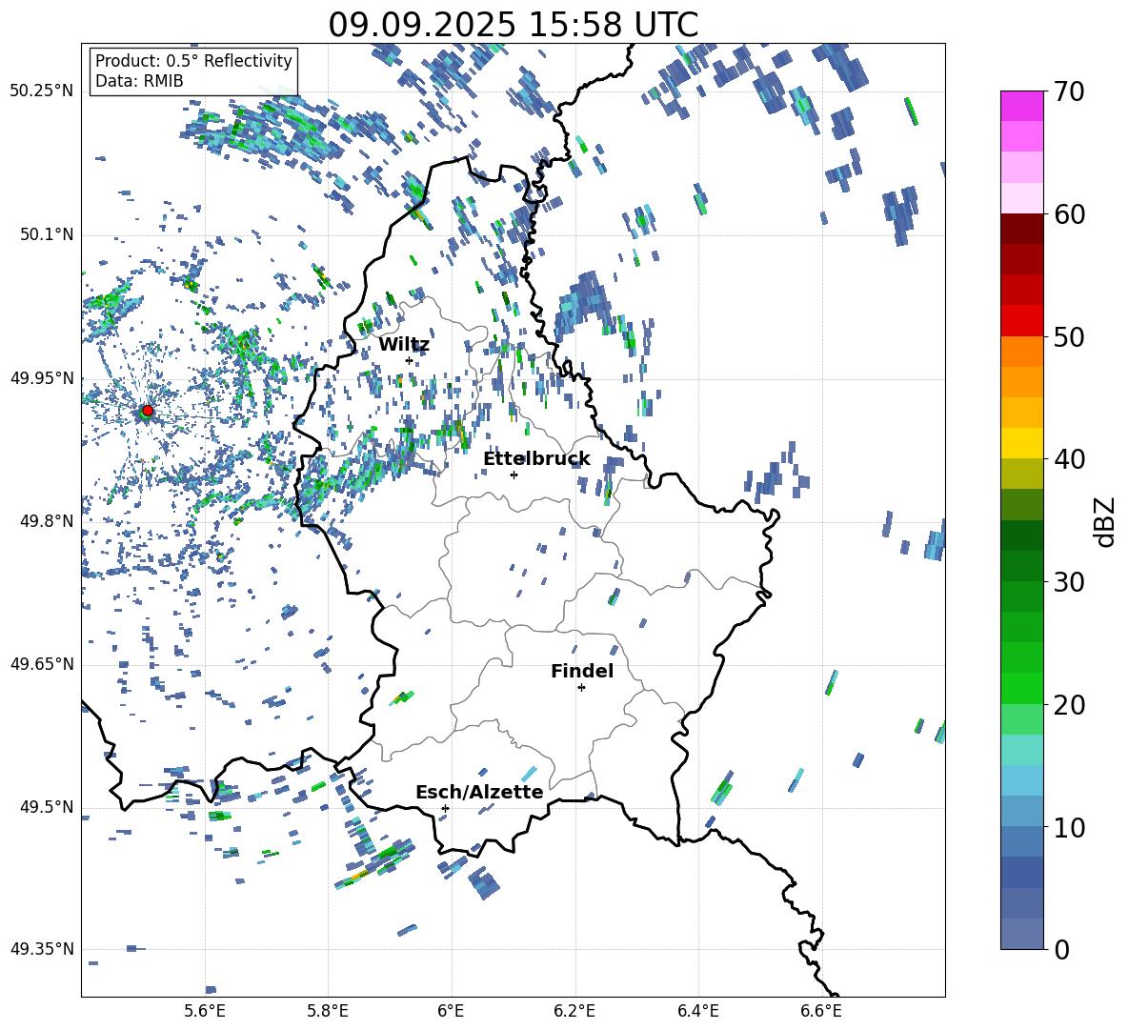Click the 0 colorbar tick label
The image size is (1128, 1030).
tap(1061, 949)
